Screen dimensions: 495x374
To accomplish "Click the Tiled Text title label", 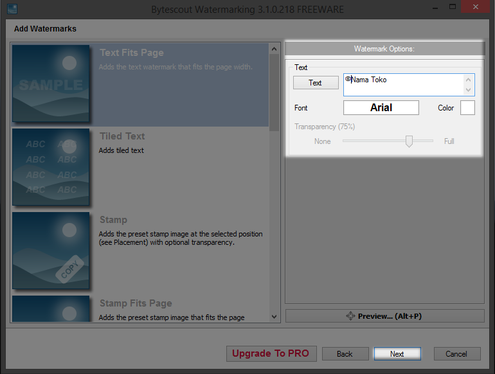I will [x=122, y=136].
